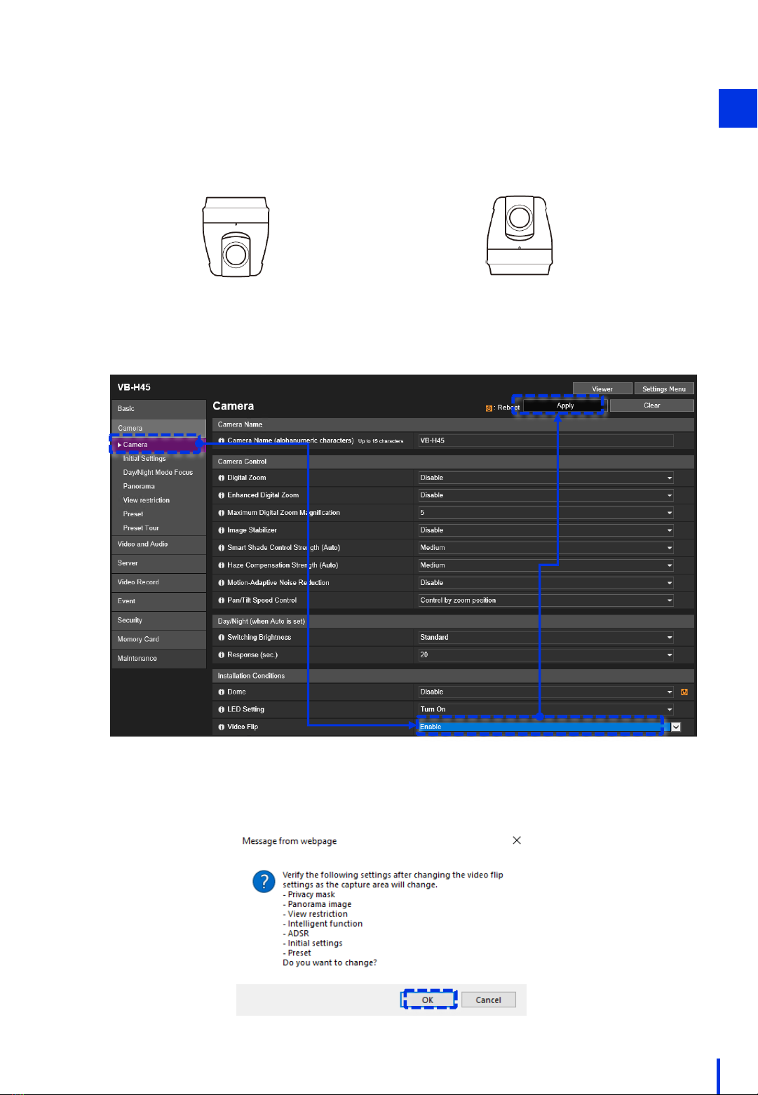Click info icon next to Haze Compensation
The image size is (758, 1095).
(222, 565)
